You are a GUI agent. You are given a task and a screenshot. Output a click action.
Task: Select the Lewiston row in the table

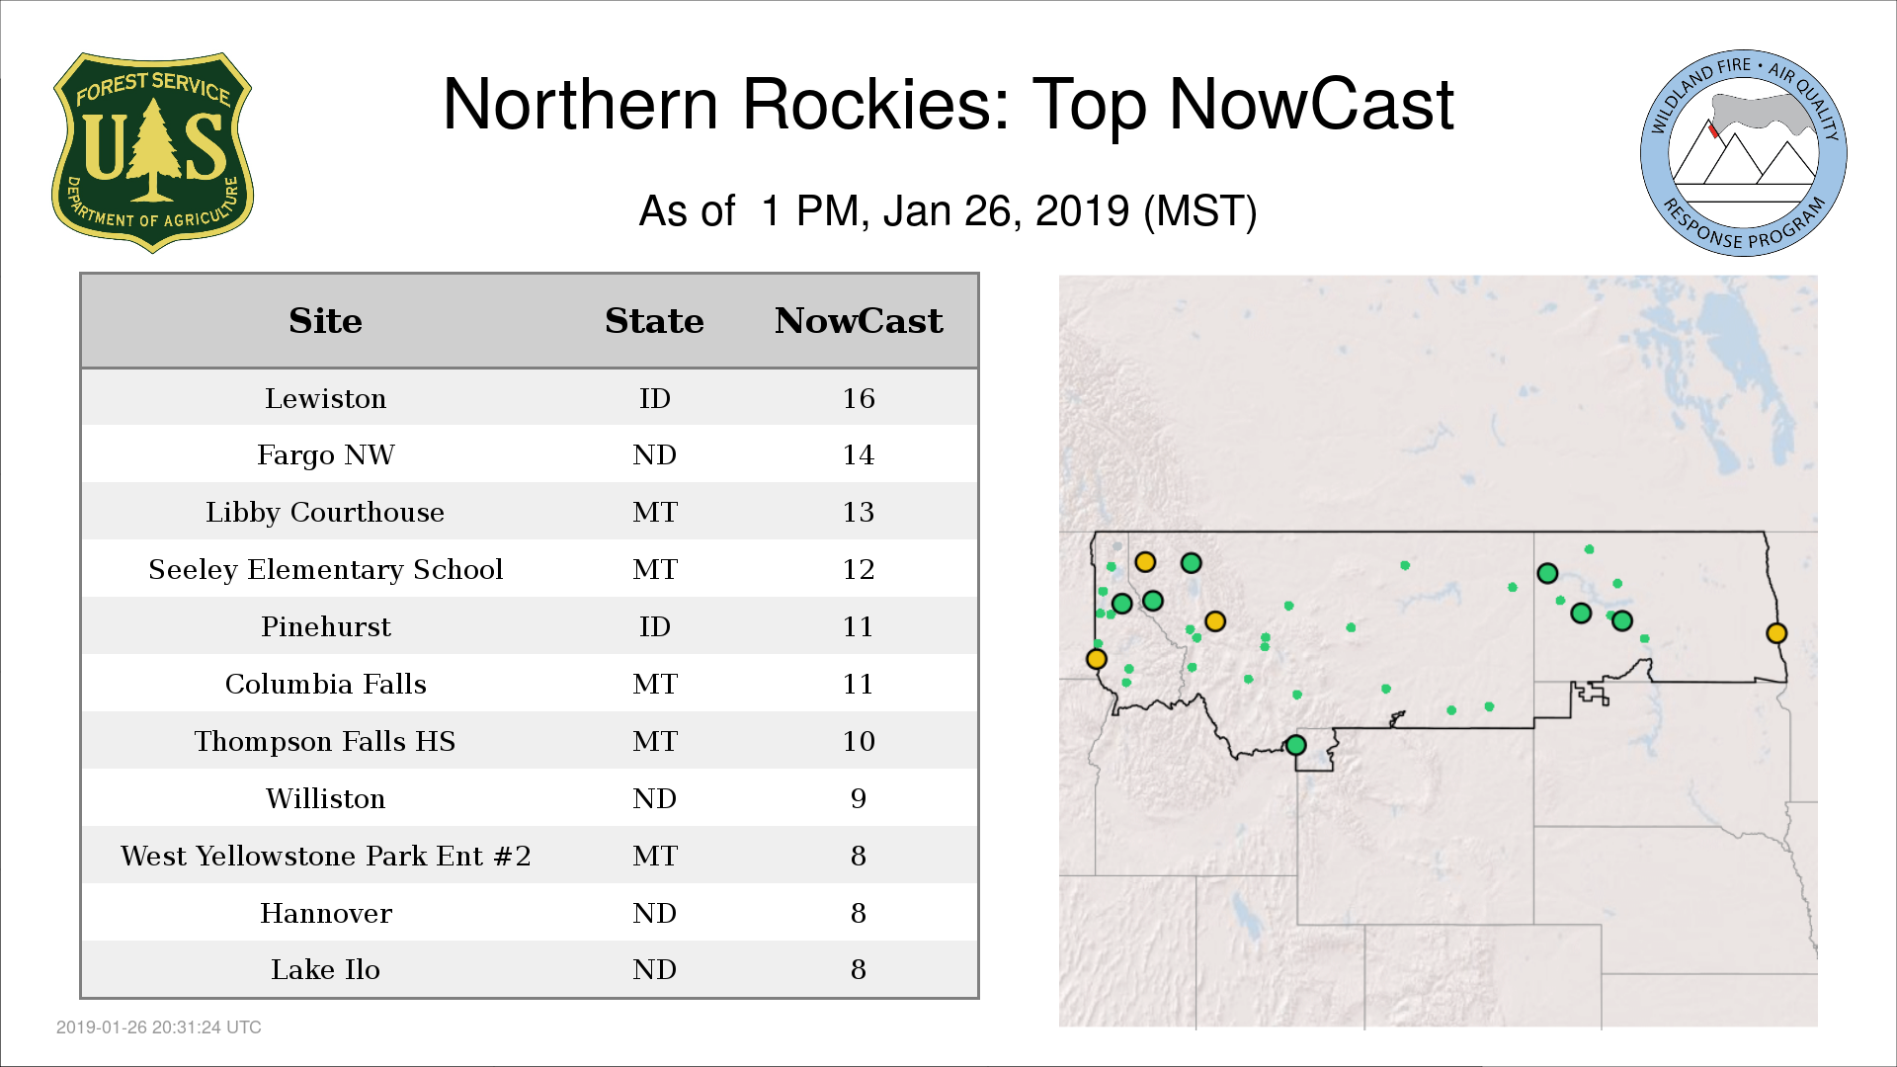point(325,398)
